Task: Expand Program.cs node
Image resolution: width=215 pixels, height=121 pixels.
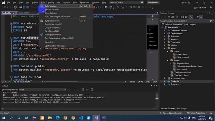Action: coord(165,84)
